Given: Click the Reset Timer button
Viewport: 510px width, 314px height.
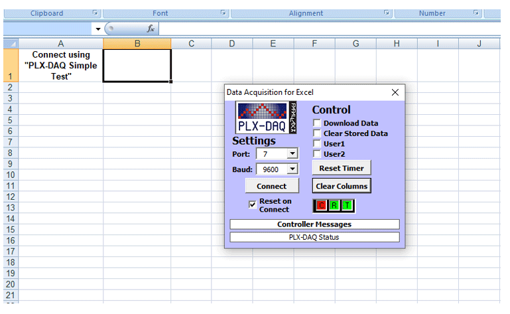Looking at the screenshot, I should click(342, 168).
